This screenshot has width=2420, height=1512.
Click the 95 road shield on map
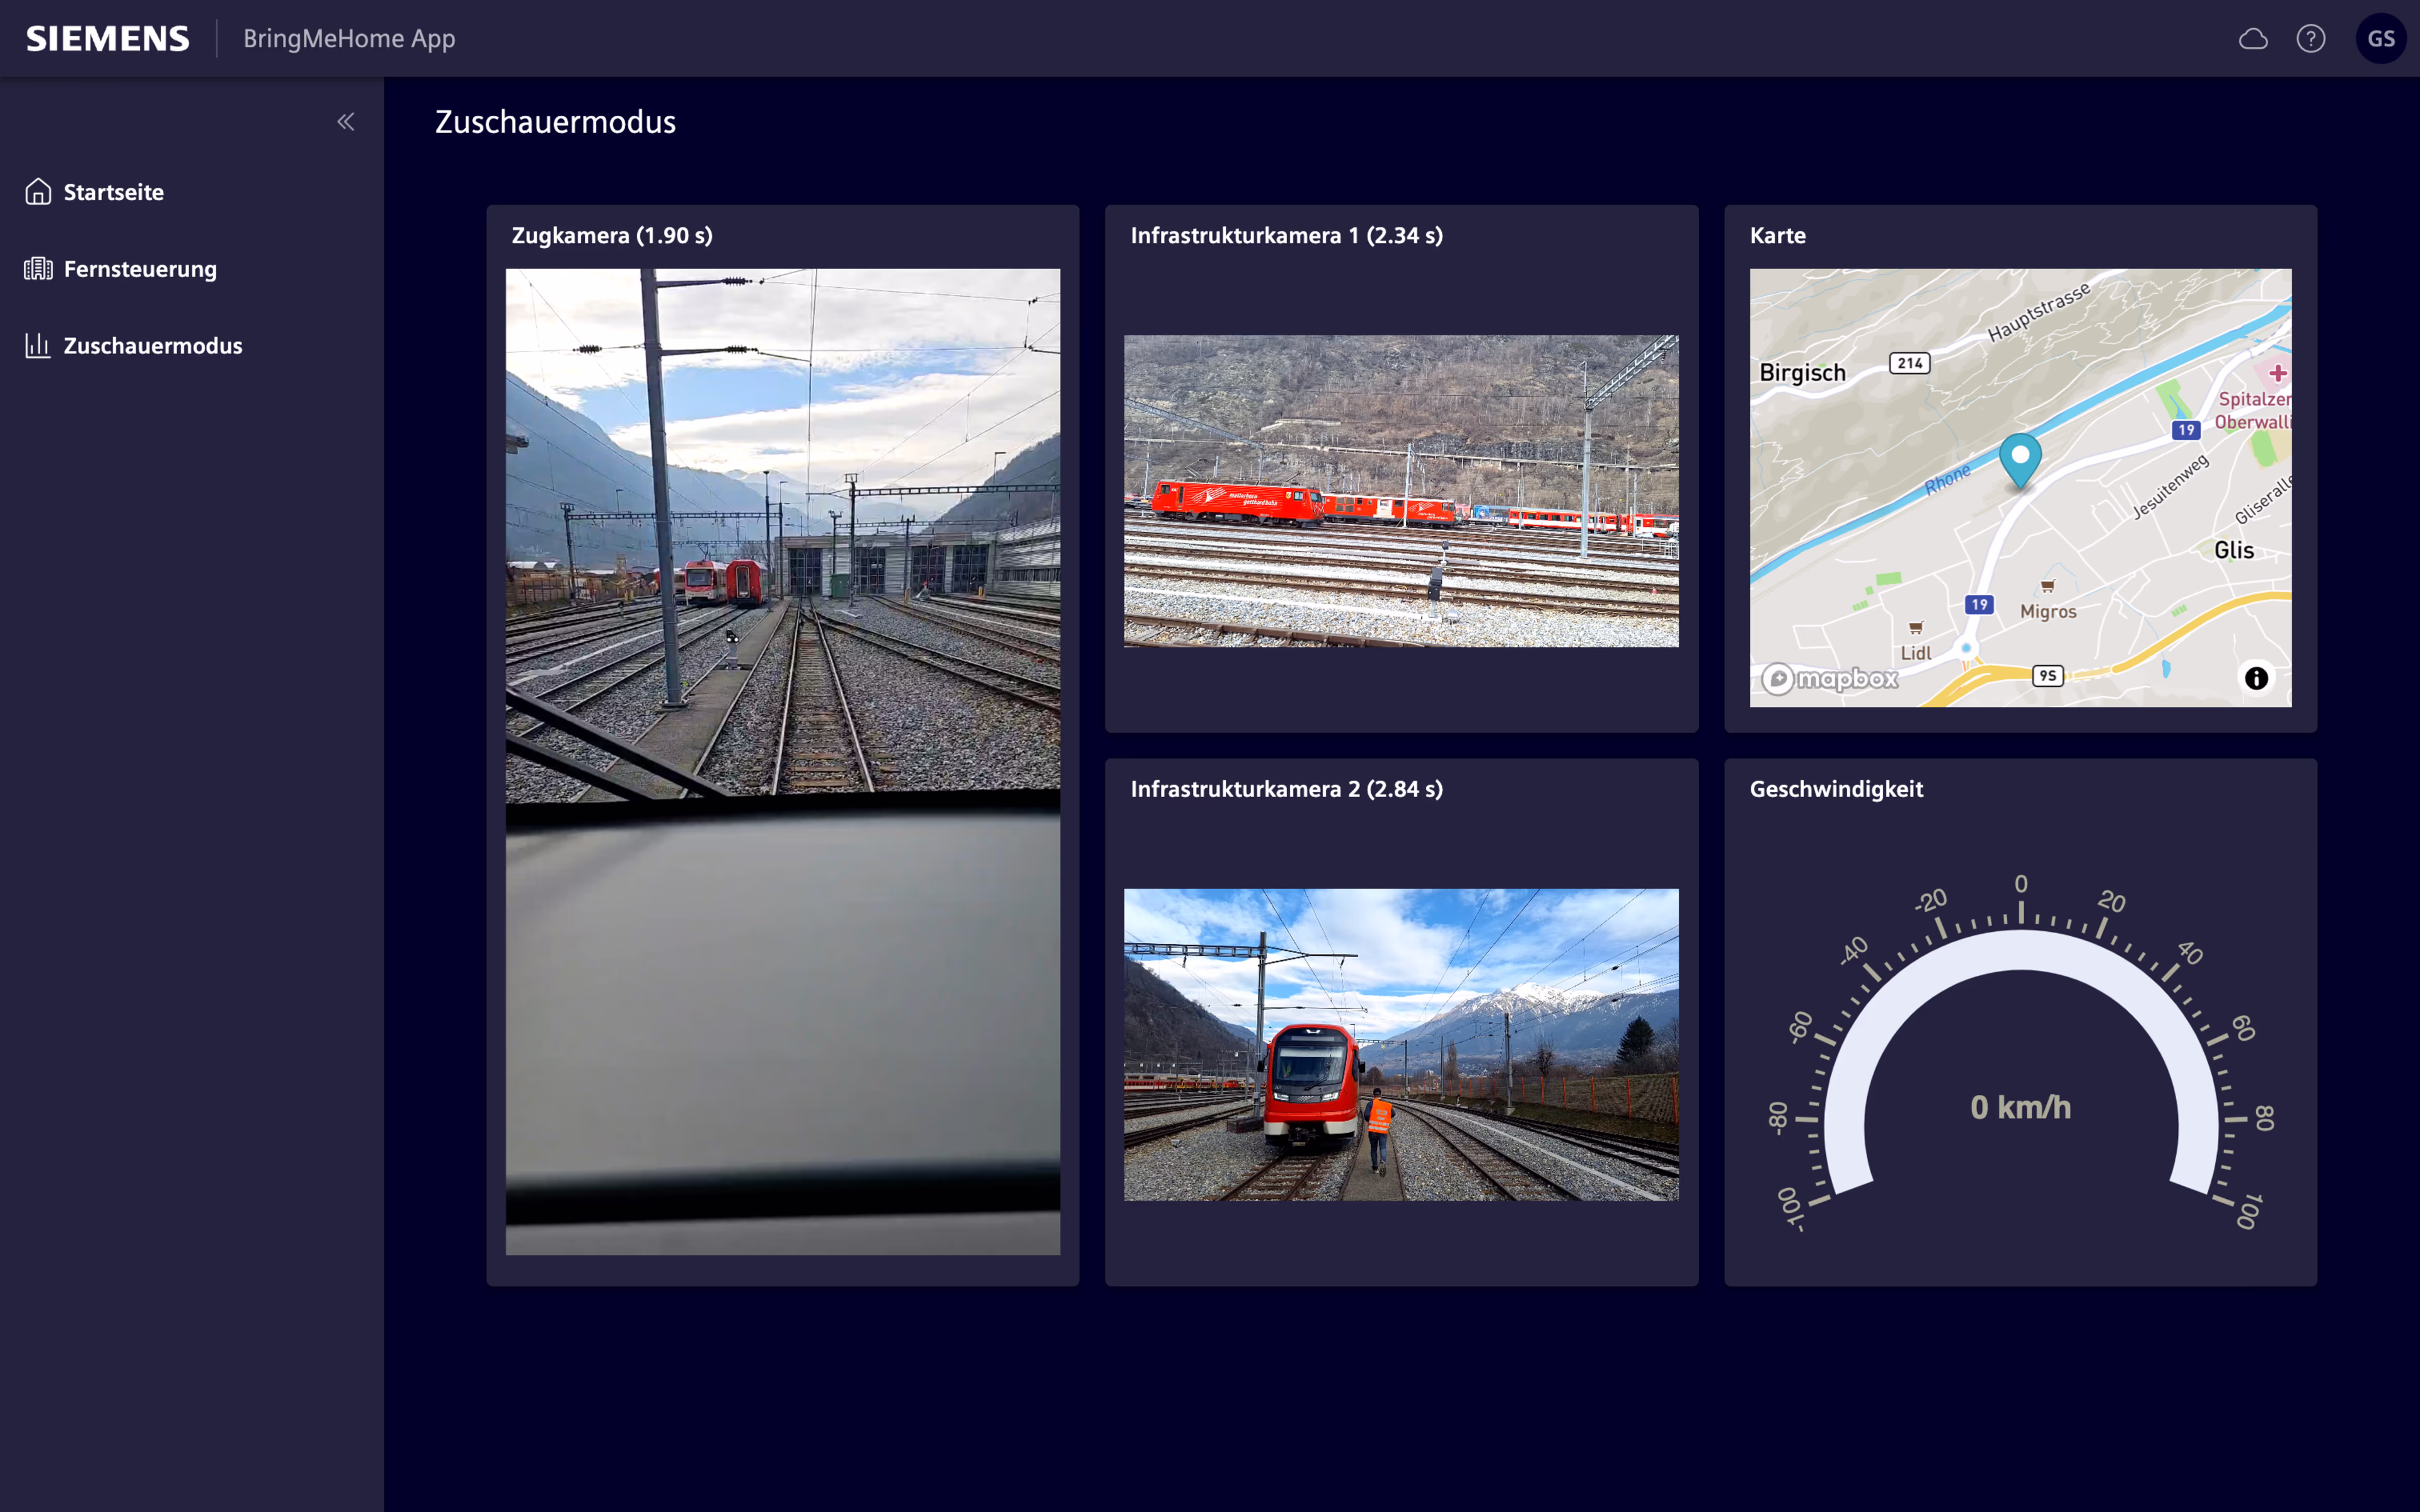click(x=2047, y=676)
